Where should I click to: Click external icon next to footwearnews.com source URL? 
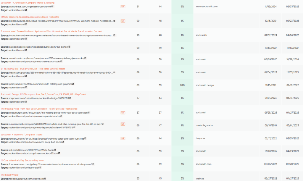coord(93,164)
